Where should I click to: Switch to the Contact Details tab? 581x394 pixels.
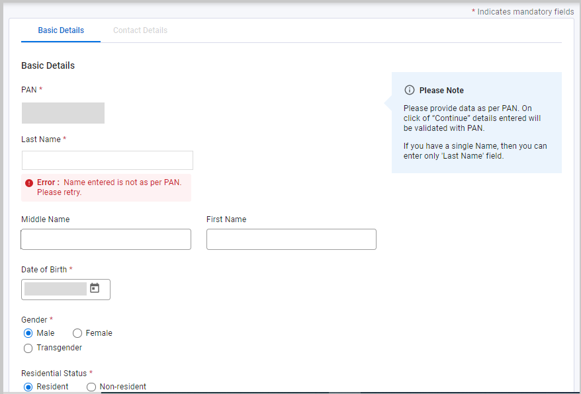pos(140,30)
